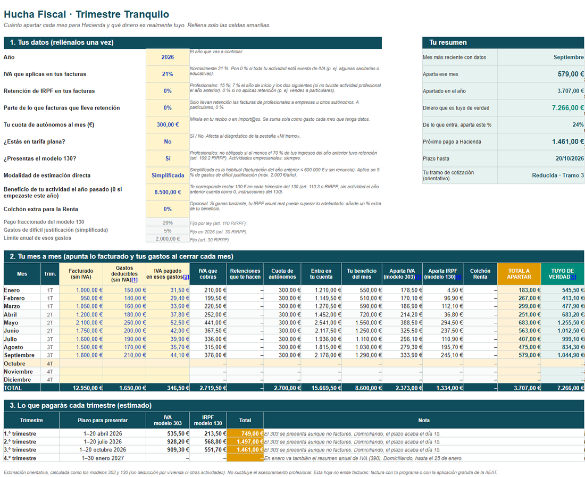Open footnote [1] in Gastos deducibles header
585x477 pixels.
pos(135,280)
